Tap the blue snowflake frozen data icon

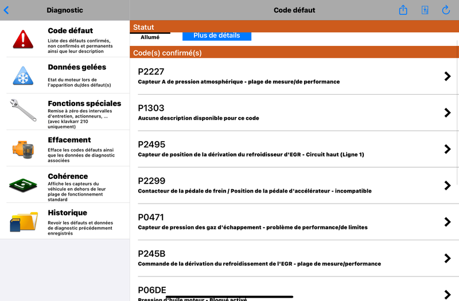click(x=23, y=76)
